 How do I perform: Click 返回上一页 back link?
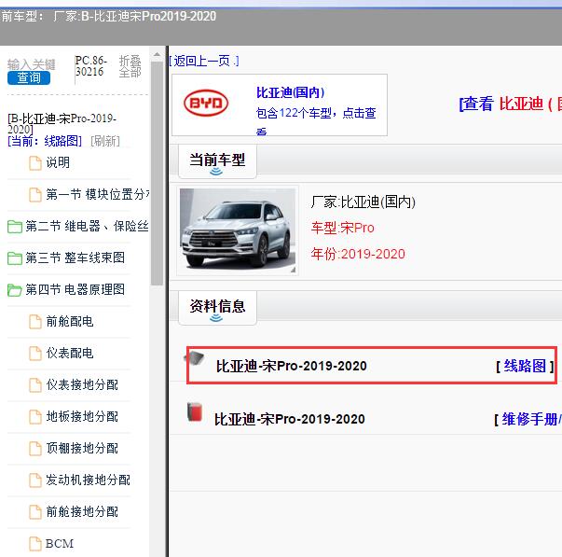tap(204, 61)
